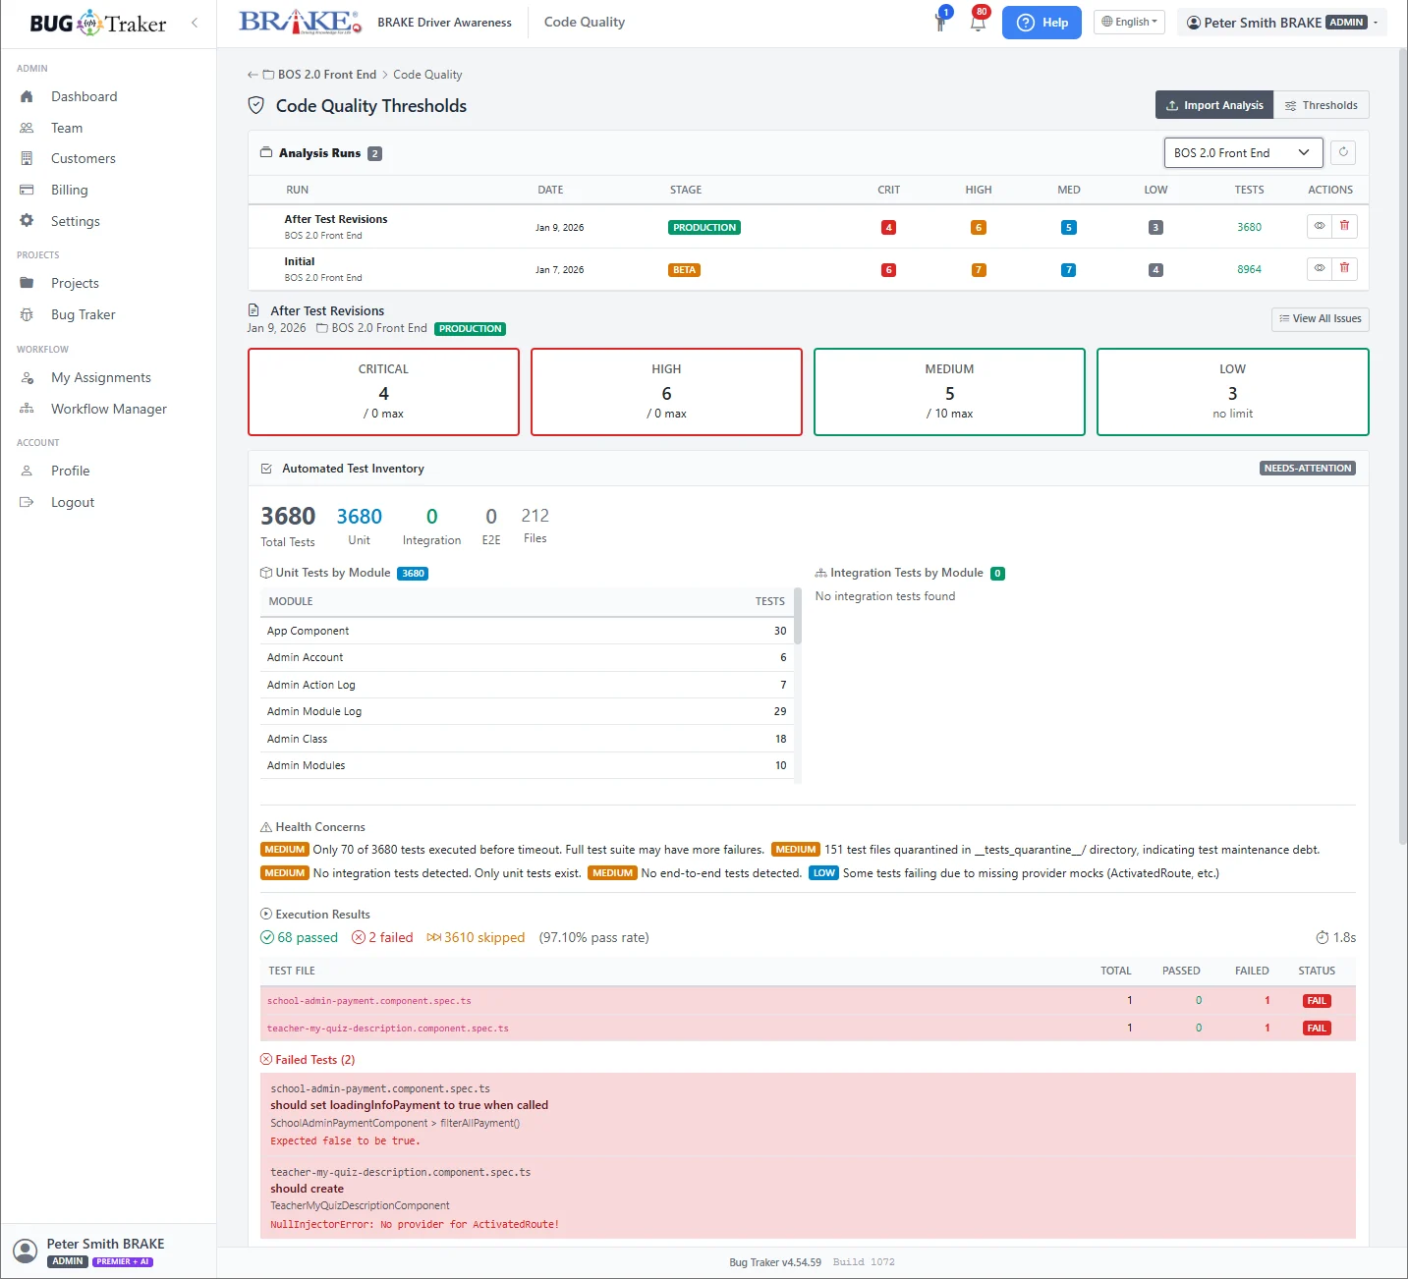Click the Projects folder icon

coord(27,283)
